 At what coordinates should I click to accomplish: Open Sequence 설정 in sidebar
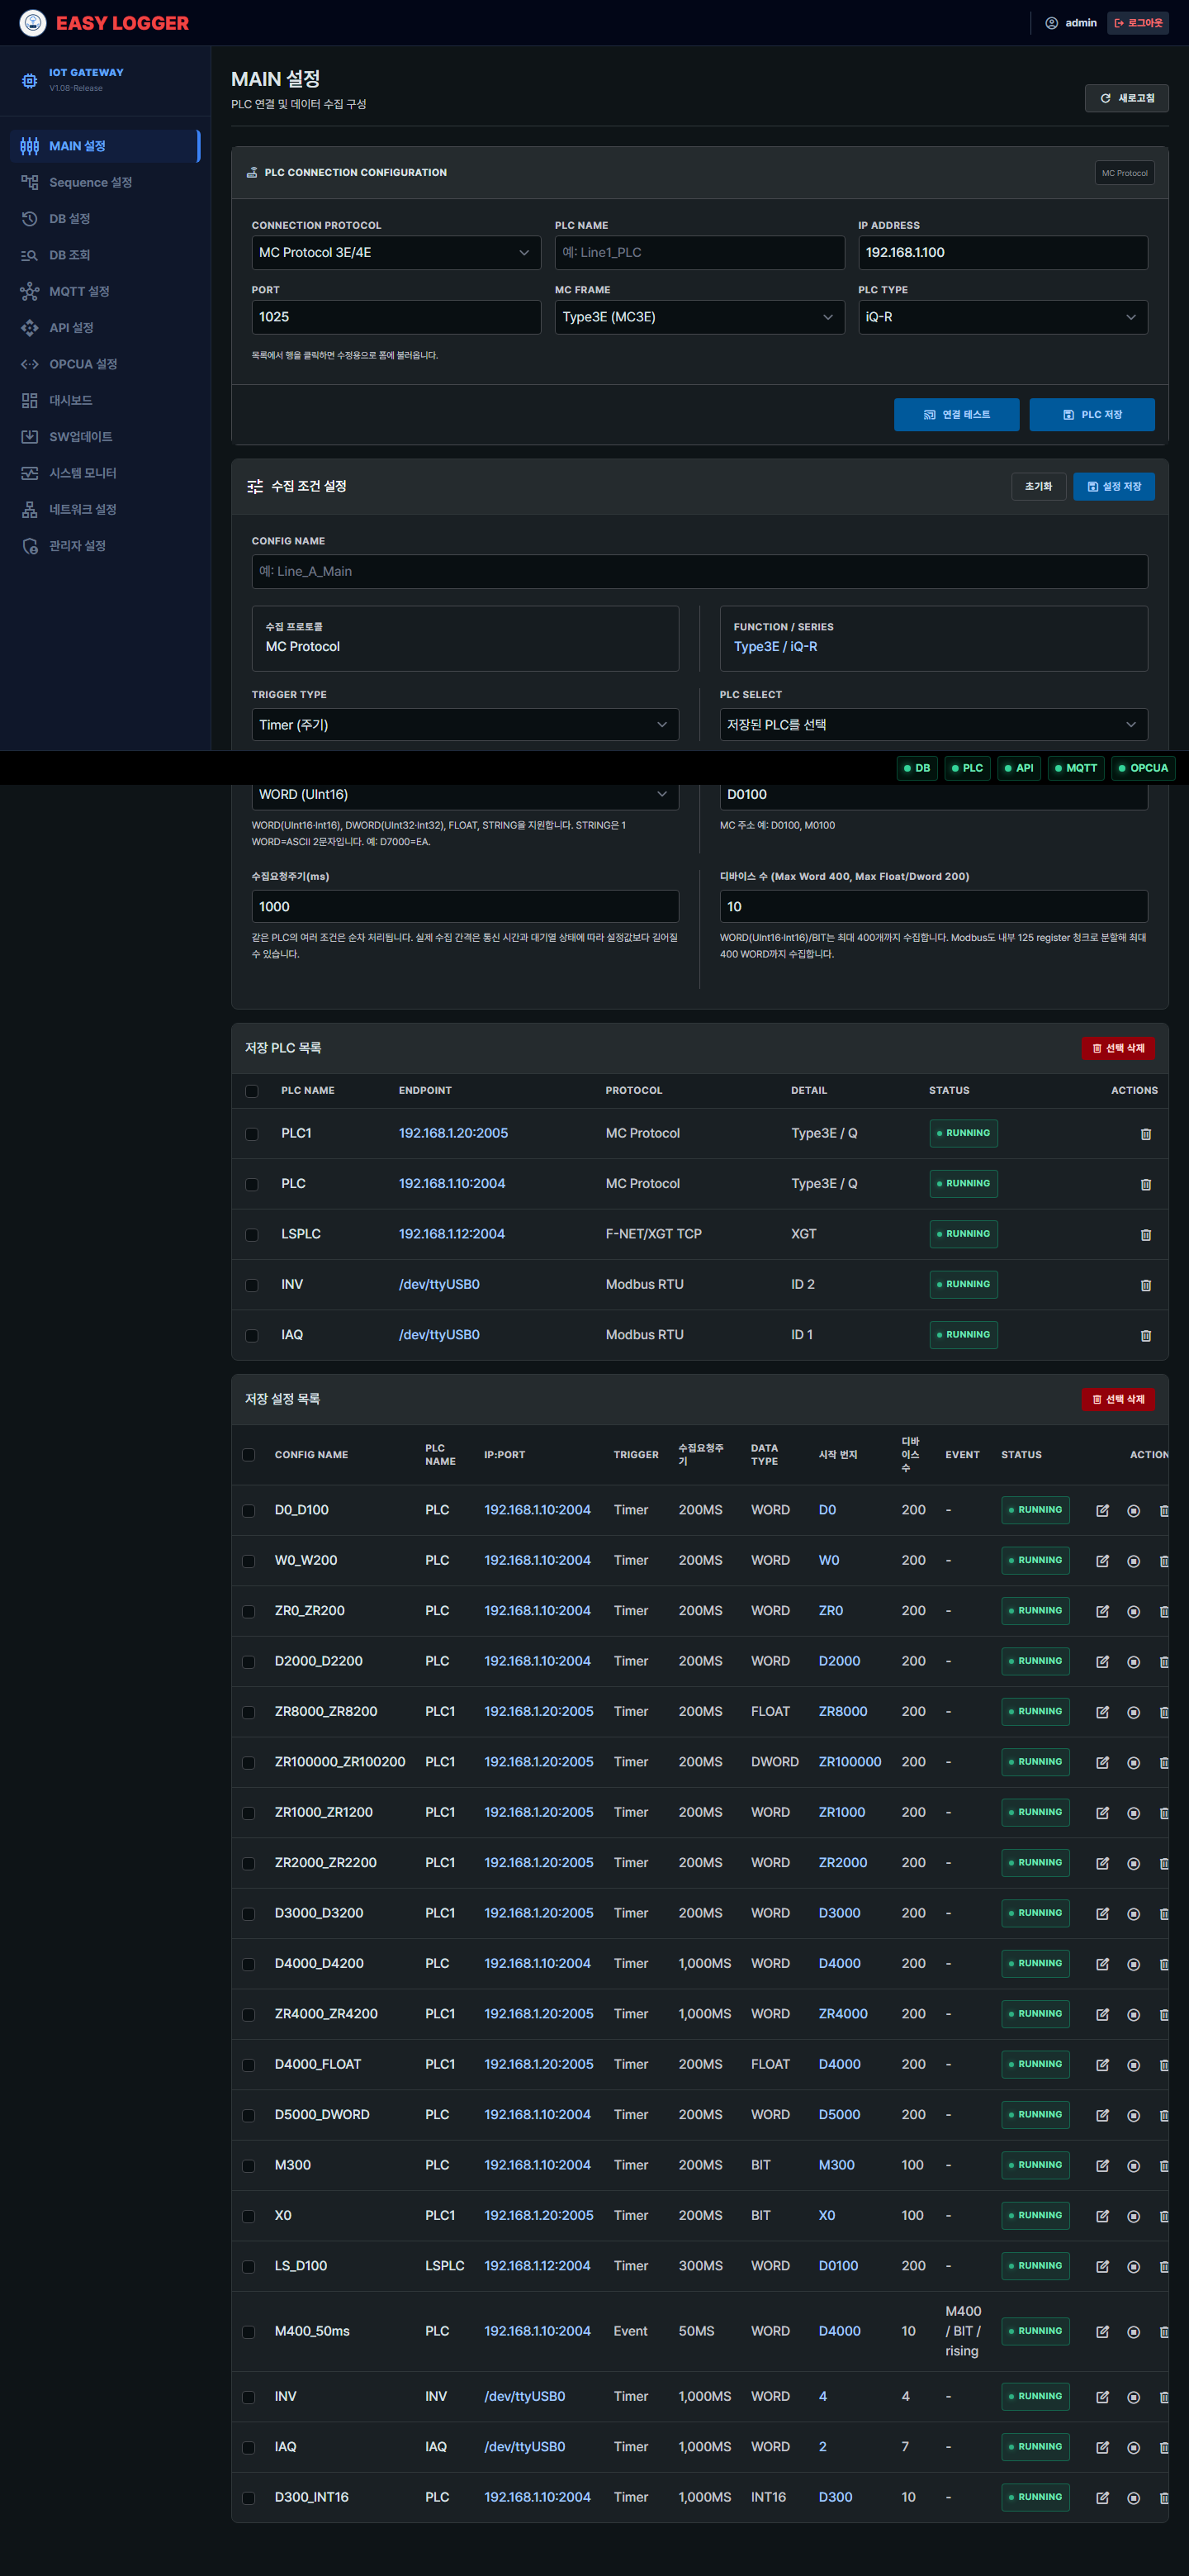105,182
